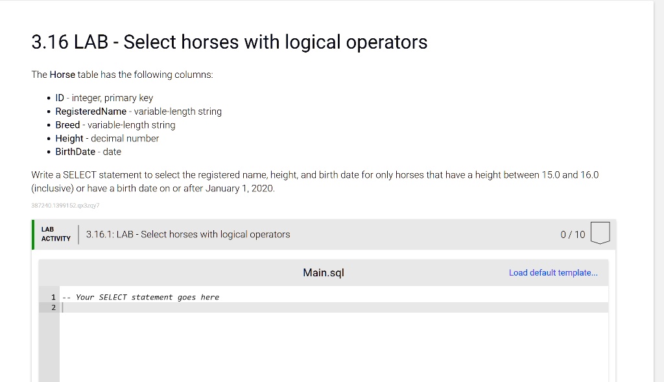Click the faint resource ID text under the instructions
This screenshot has width=664, height=382.
tap(64, 205)
